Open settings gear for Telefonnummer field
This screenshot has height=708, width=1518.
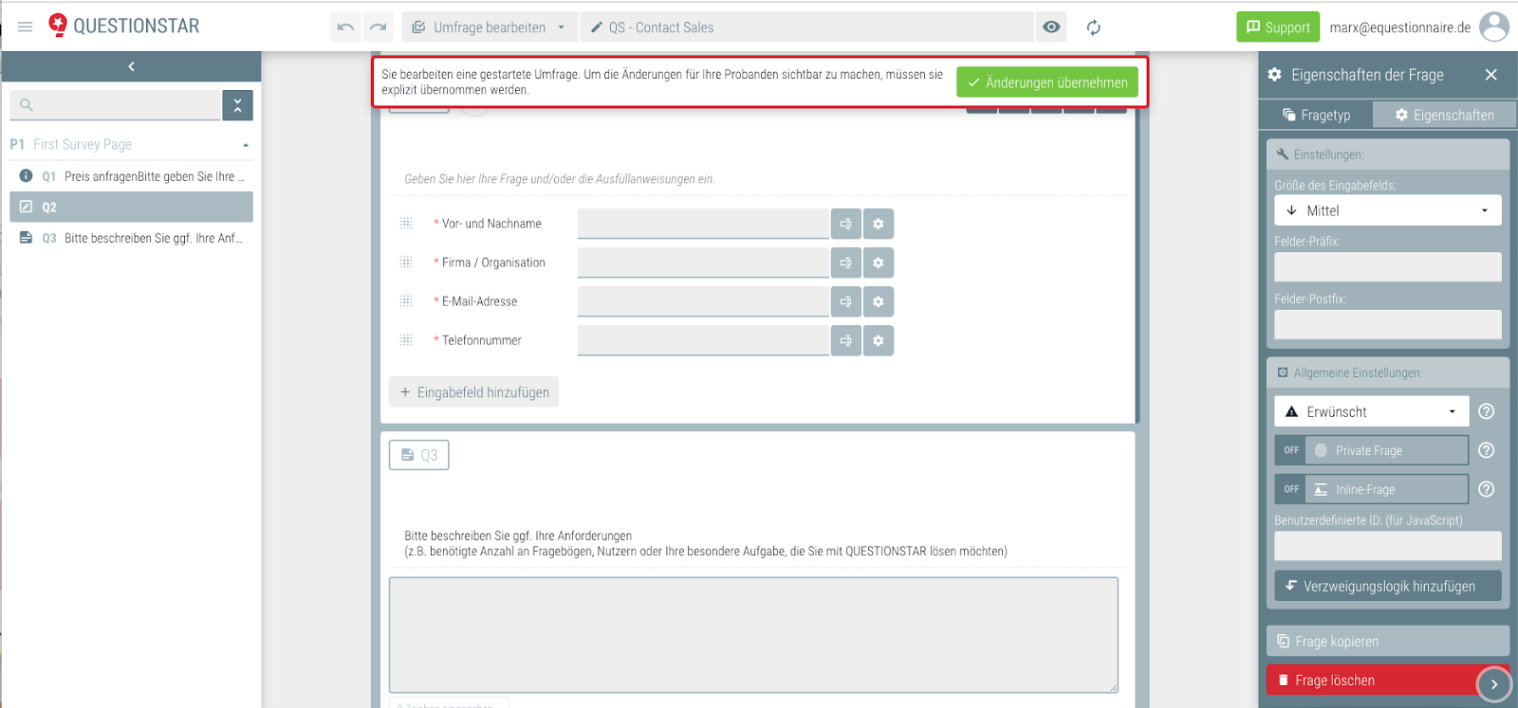coord(879,340)
